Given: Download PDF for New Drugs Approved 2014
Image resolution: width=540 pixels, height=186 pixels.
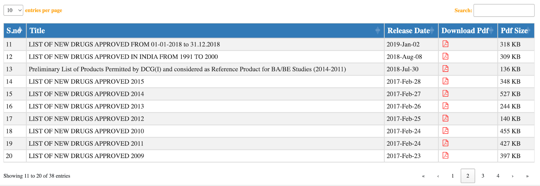Looking at the screenshot, I should tap(446, 94).
